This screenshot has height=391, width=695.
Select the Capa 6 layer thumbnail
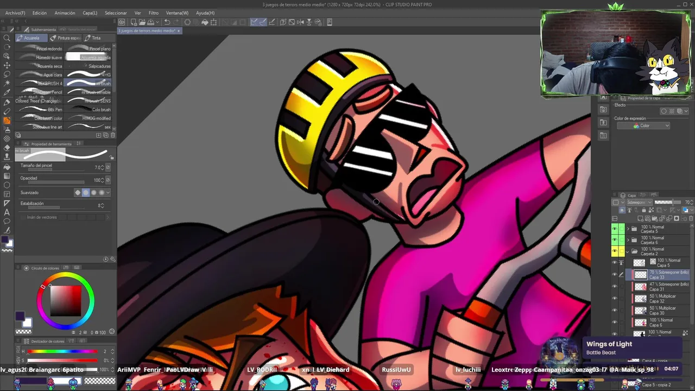(x=641, y=323)
